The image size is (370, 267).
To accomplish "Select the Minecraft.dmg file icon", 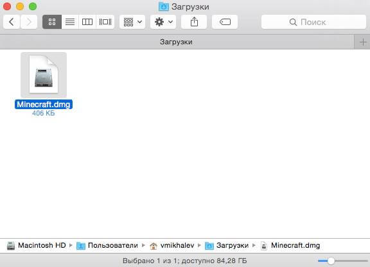I will (44, 74).
